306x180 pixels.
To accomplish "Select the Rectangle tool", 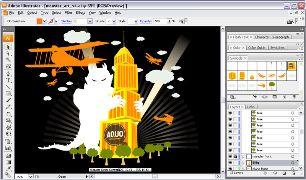I will point(8,93).
